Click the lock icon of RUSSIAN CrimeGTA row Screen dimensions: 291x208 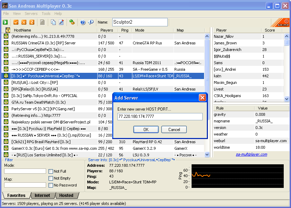tap(6, 43)
